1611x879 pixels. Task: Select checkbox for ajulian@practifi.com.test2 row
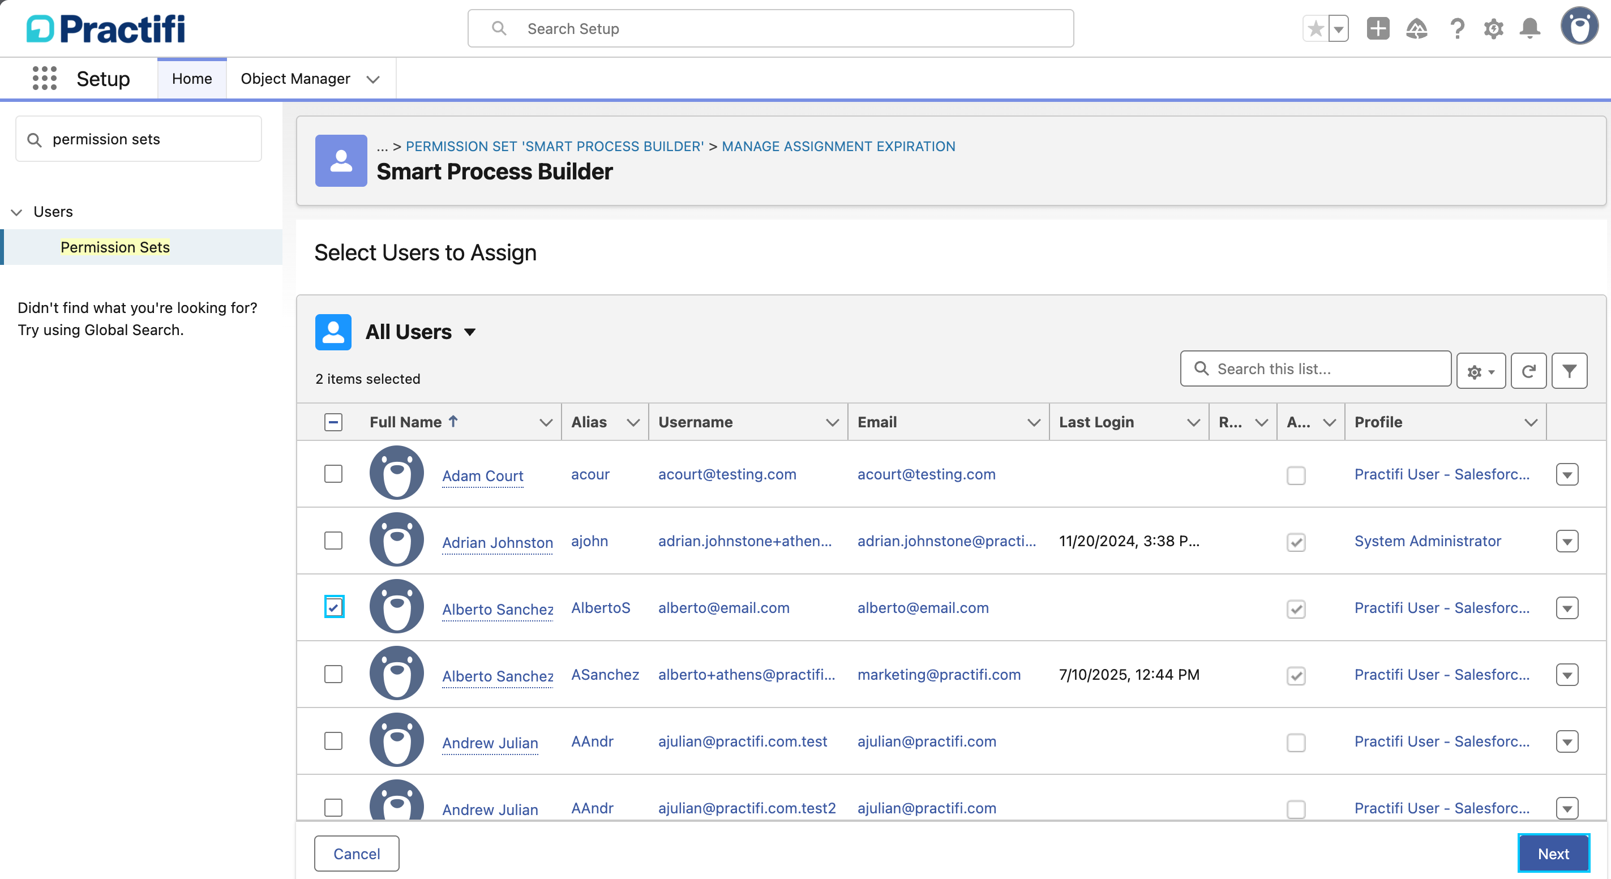(333, 808)
